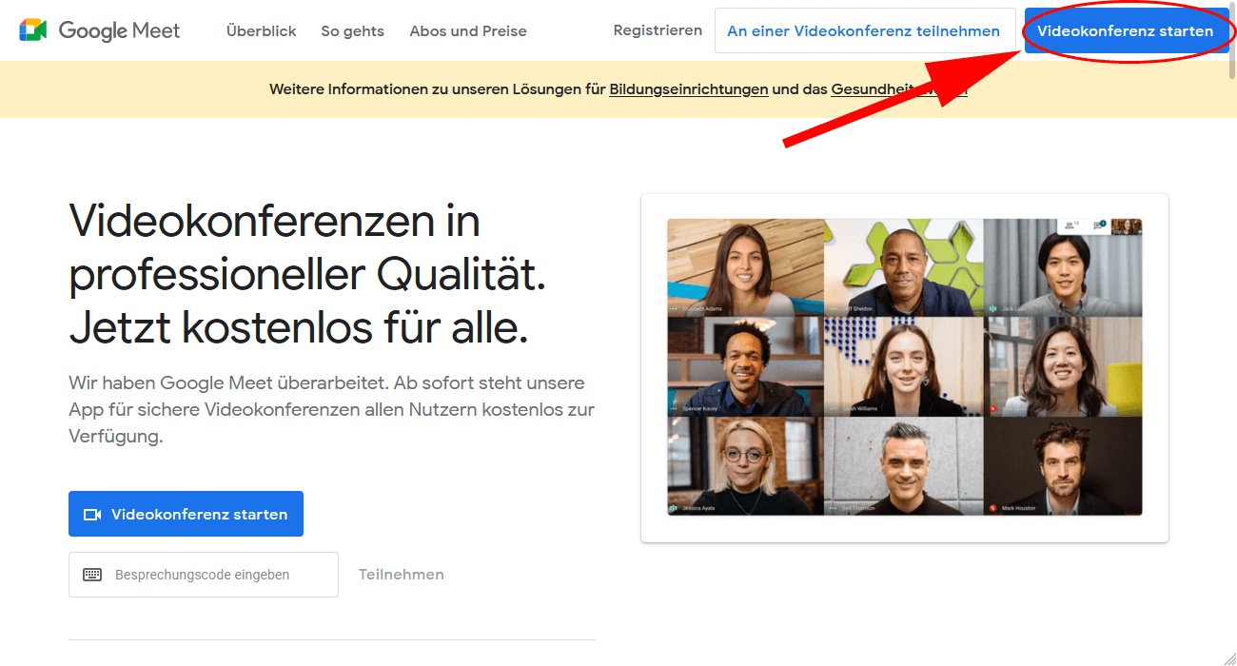Image resolution: width=1237 pixels, height=666 pixels.
Task: Click An einer Videokonferenz teilnehmen button
Action: (864, 31)
